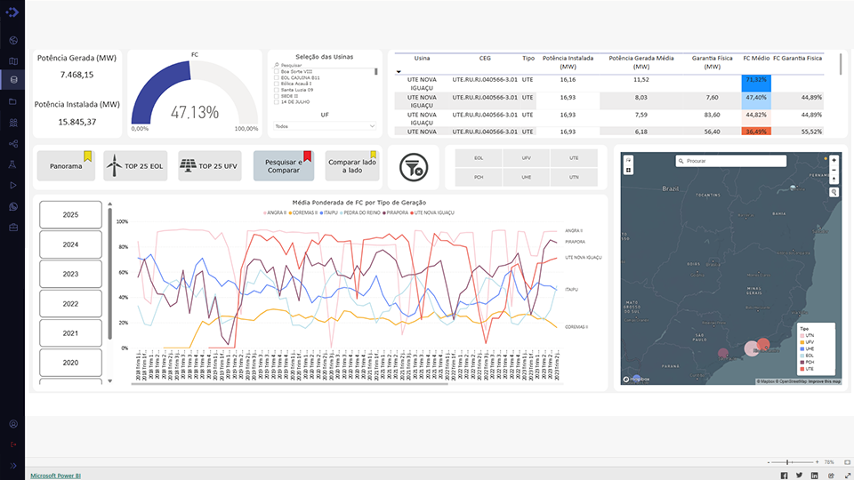Click the zoom slider in the status bar
This screenshot has width=854, height=480.
point(788,463)
